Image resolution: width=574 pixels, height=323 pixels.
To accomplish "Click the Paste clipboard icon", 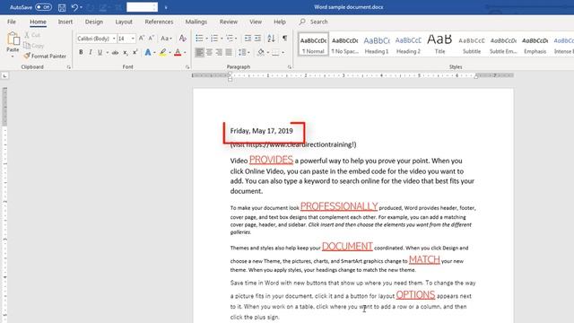I will click(x=13, y=39).
